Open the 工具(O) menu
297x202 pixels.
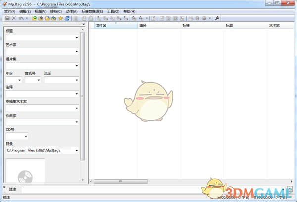(x=113, y=11)
